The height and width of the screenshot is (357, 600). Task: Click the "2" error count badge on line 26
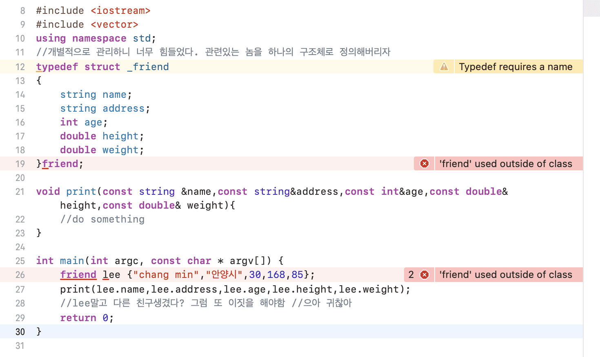tap(411, 275)
